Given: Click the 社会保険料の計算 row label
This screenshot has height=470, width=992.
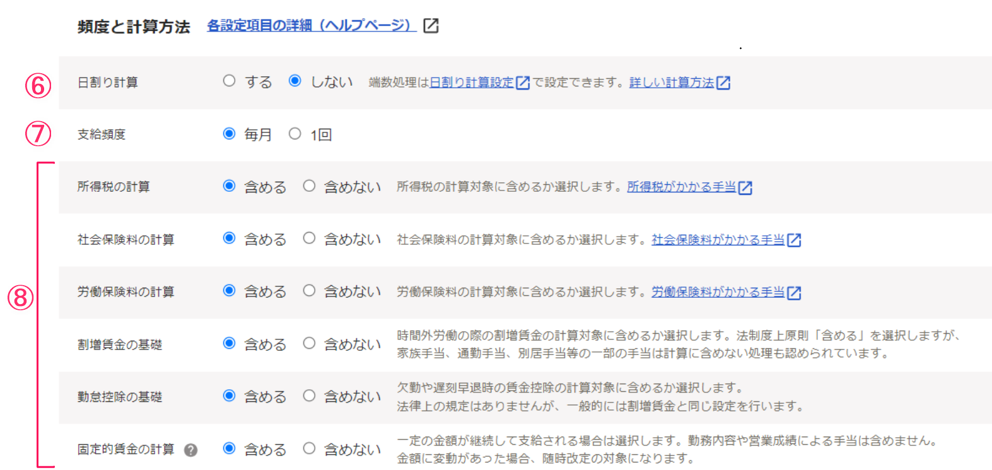Looking at the screenshot, I should tap(126, 240).
